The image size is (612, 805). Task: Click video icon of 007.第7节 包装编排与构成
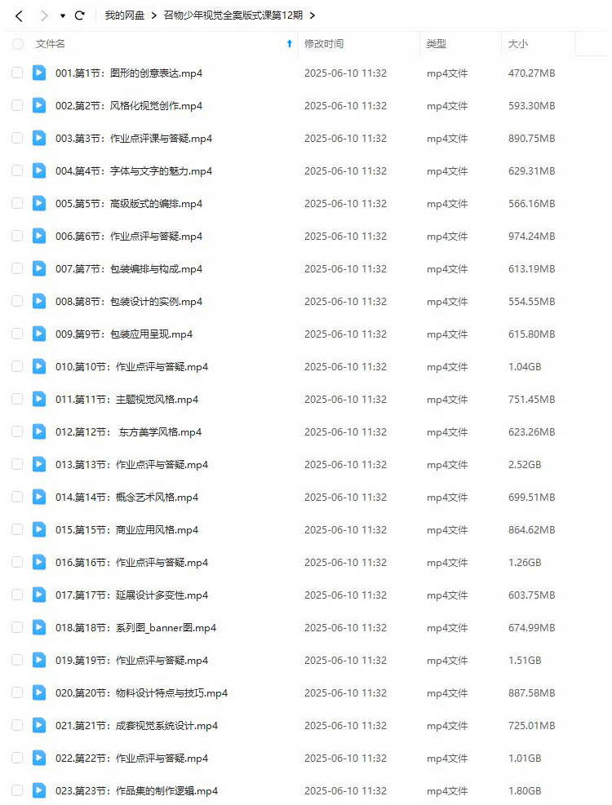(x=39, y=268)
